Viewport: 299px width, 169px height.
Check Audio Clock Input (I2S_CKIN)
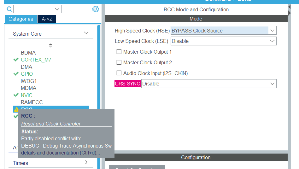click(119, 73)
